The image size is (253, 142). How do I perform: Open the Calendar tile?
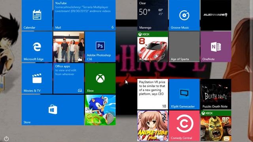coord(37,15)
